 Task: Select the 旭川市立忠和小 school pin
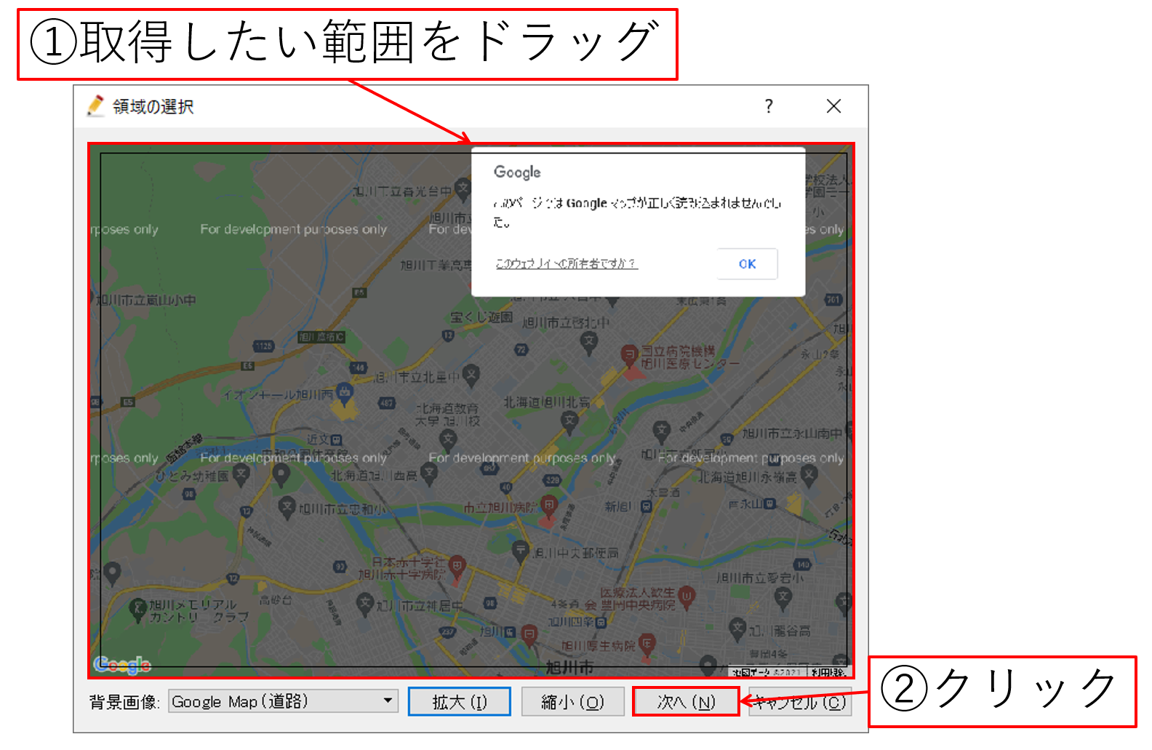tap(287, 507)
